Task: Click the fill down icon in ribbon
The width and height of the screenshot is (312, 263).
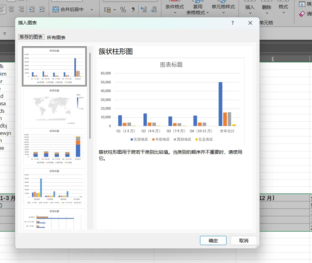Action: point(302,4)
